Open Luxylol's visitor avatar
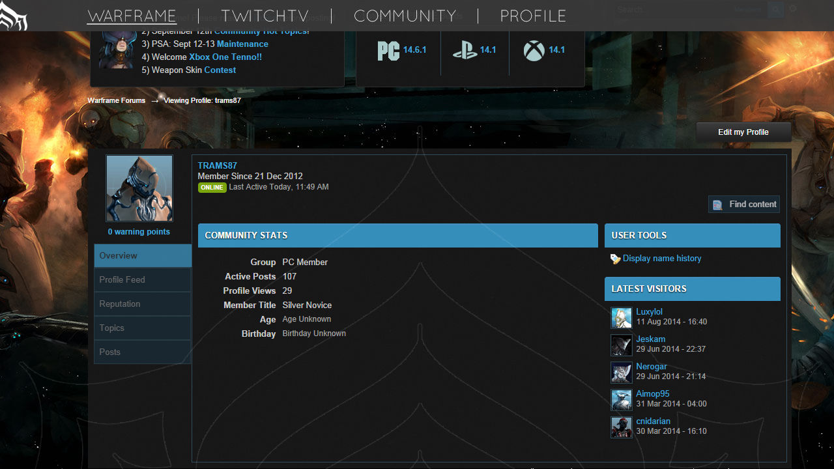834x469 pixels. [x=622, y=318]
